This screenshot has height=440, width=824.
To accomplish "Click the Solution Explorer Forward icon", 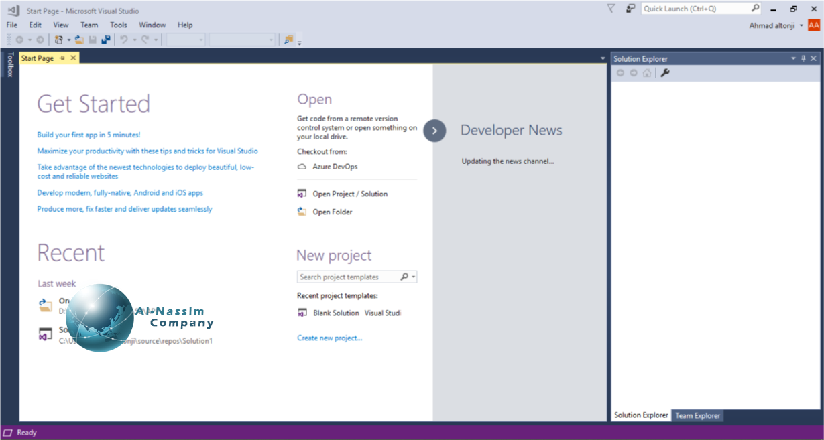I will pyautogui.click(x=634, y=73).
